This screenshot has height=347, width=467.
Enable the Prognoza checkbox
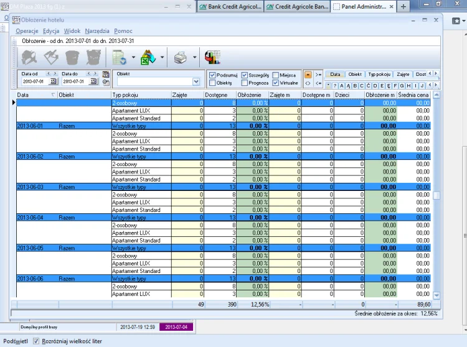(244, 83)
